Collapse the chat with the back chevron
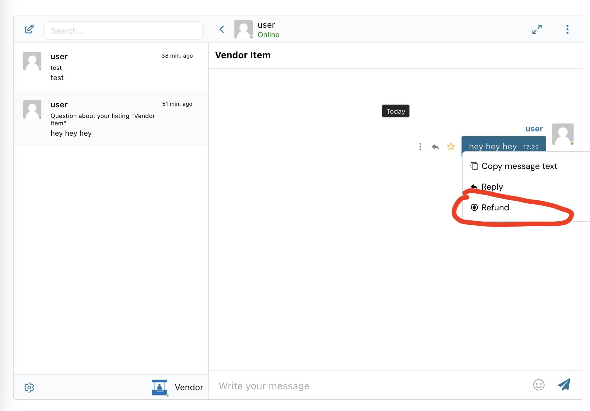This screenshot has width=590, height=411. tap(222, 29)
